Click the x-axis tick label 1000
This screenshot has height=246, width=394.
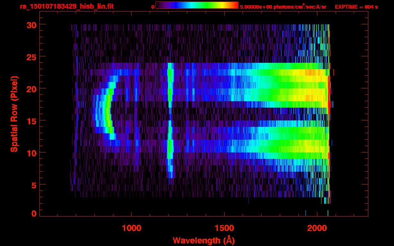coord(132,228)
